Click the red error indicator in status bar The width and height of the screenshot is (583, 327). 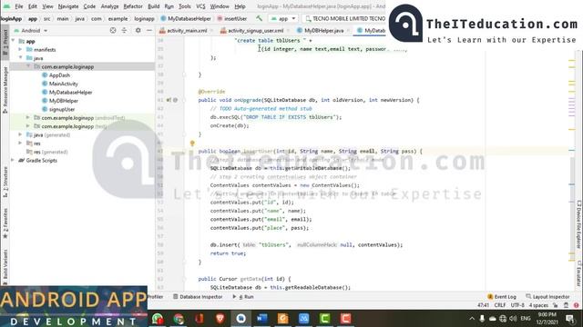tap(576, 305)
